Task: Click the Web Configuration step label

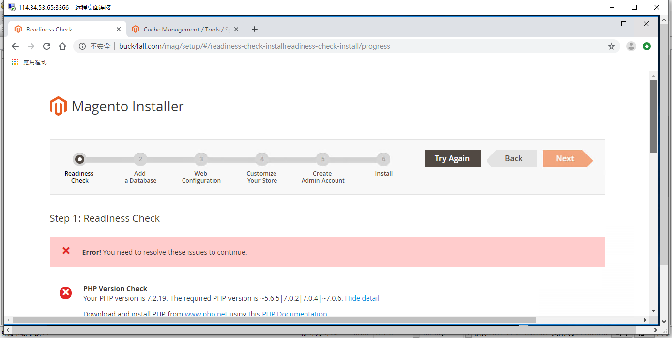Action: point(201,177)
